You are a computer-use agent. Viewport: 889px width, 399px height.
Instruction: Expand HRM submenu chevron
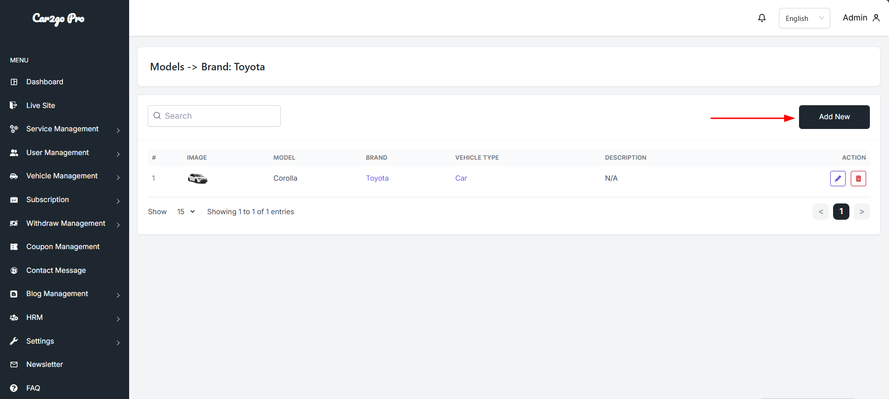point(118,319)
